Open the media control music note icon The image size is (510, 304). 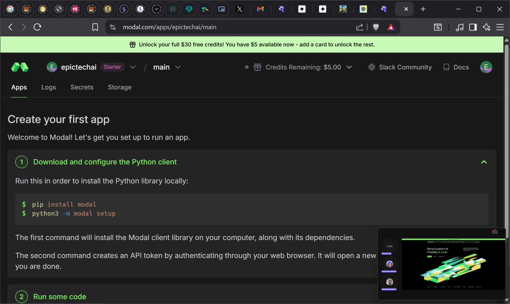pos(459,27)
